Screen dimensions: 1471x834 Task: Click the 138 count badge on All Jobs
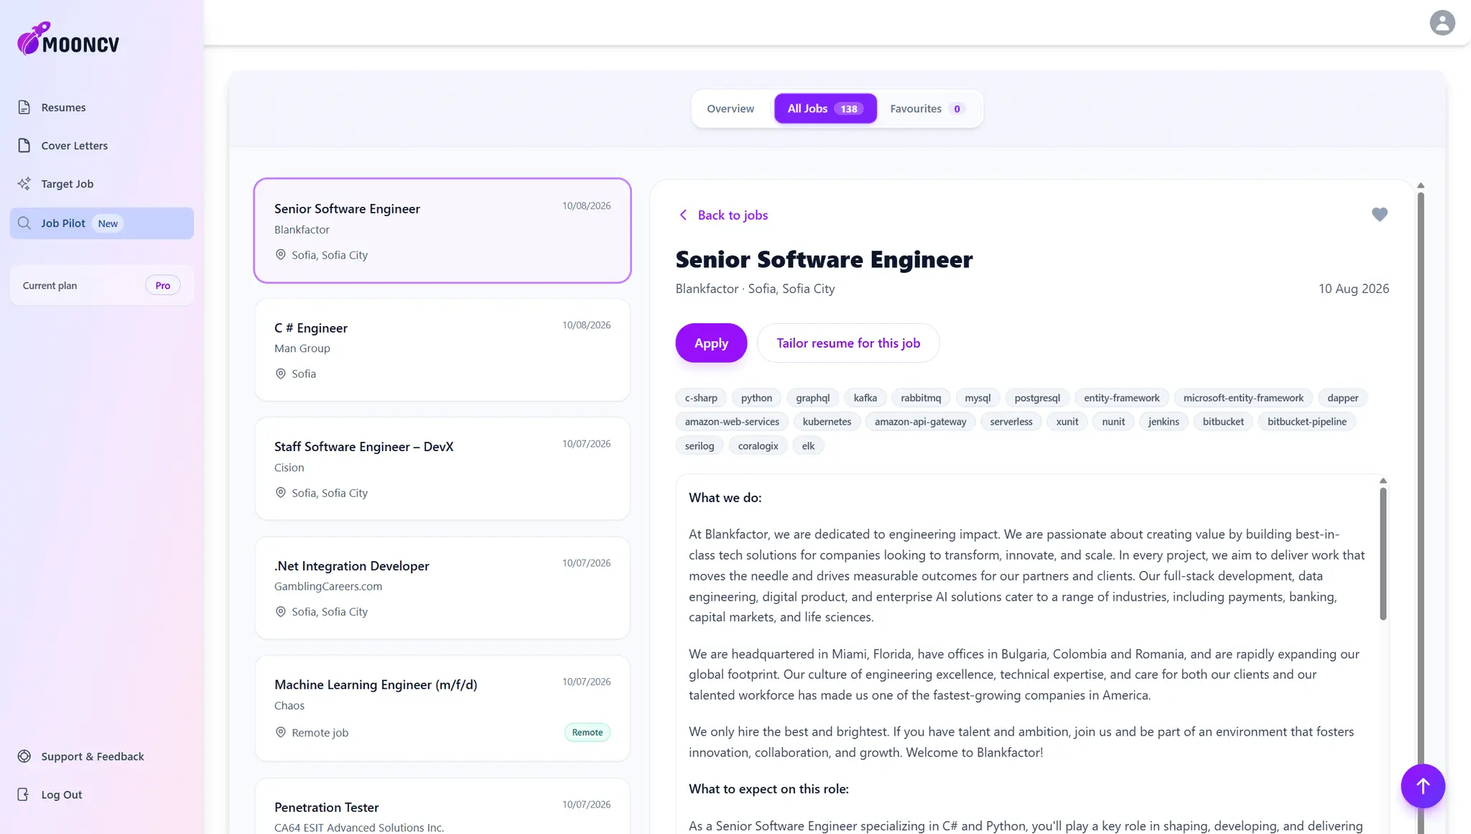point(849,108)
